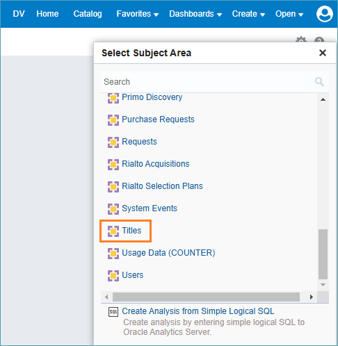Click the vertical scrollbar thumb

tap(323, 254)
